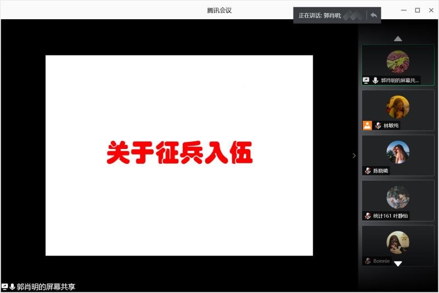Click muted mic icon next to 林敏纯

click(x=378, y=125)
